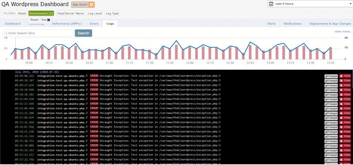
Task: Click ERROR badge on 09:53:08.429 log
Action: point(94,117)
